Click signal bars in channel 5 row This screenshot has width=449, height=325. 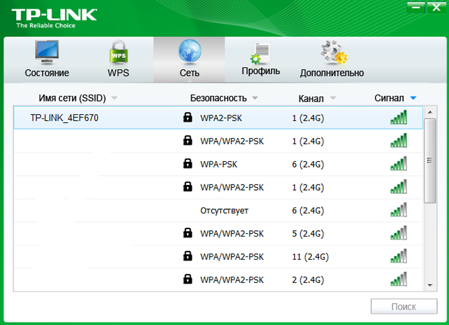[x=399, y=233]
